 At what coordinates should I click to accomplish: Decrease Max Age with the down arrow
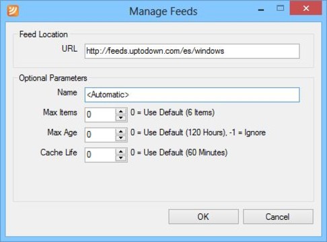point(121,138)
